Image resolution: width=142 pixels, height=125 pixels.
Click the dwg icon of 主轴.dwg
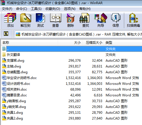pos(4,66)
